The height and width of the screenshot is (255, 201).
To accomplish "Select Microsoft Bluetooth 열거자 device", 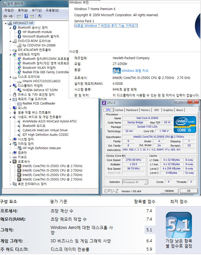I will point(41,36).
